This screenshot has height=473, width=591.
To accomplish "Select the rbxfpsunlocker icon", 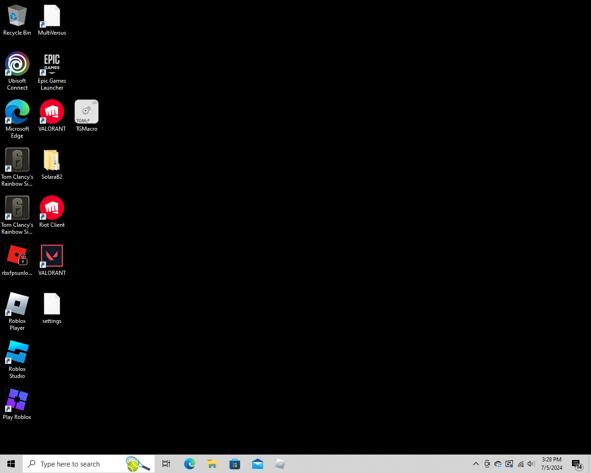I will (x=17, y=260).
